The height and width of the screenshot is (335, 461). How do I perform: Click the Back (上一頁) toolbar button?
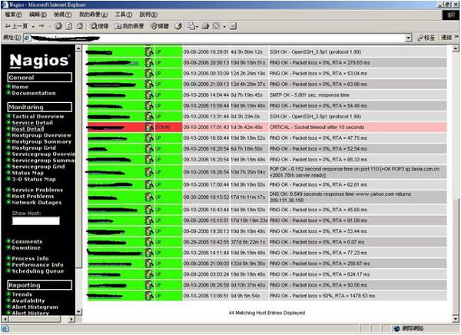16,26
